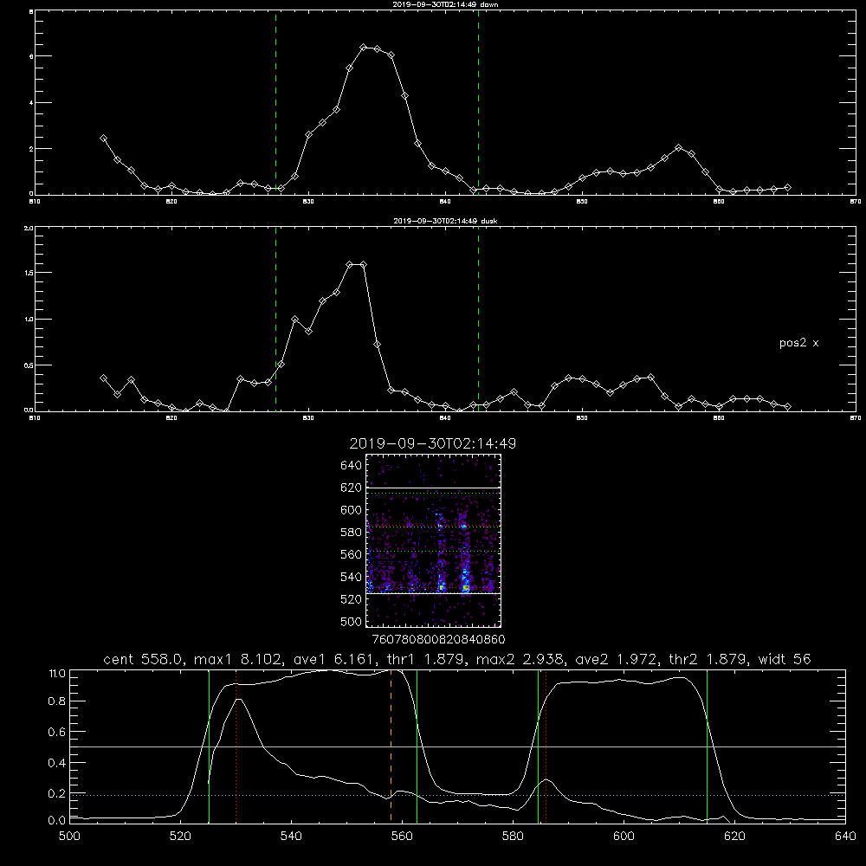
Task: Click the secondary peak point near 857 in dawn plot
Action: pos(678,148)
